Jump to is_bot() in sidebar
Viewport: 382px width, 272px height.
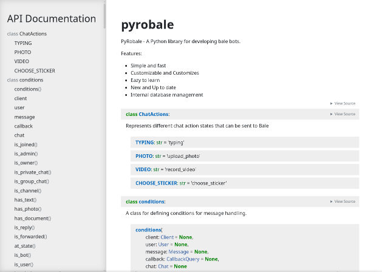coord(22,255)
